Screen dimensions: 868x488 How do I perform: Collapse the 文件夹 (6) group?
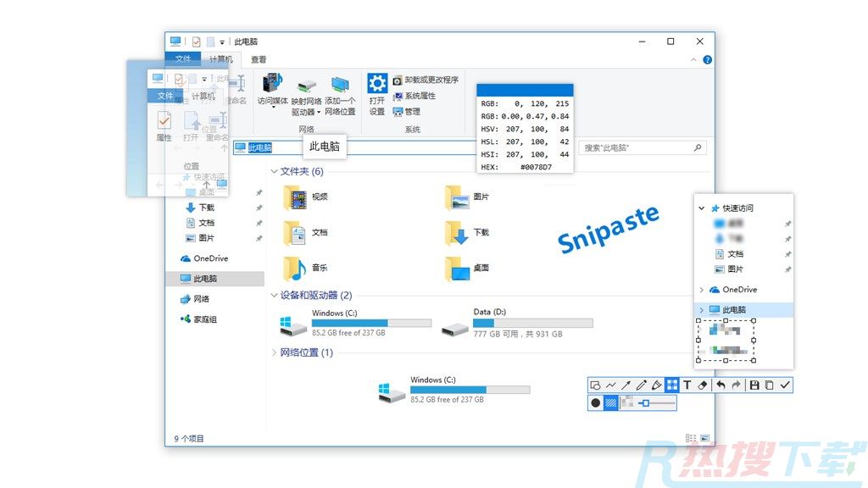pyautogui.click(x=274, y=171)
